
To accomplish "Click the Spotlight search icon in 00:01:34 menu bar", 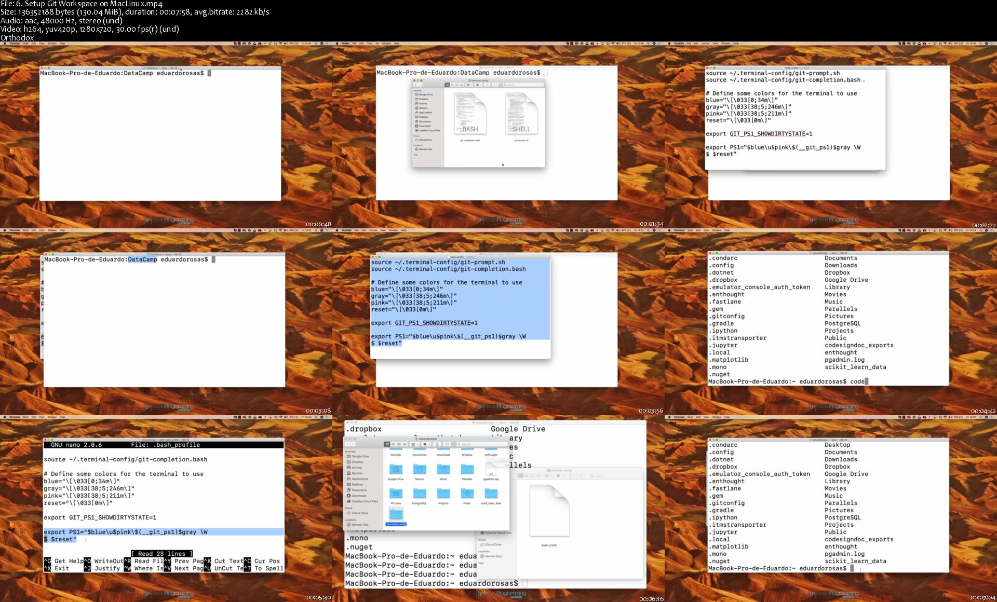I will [x=648, y=44].
